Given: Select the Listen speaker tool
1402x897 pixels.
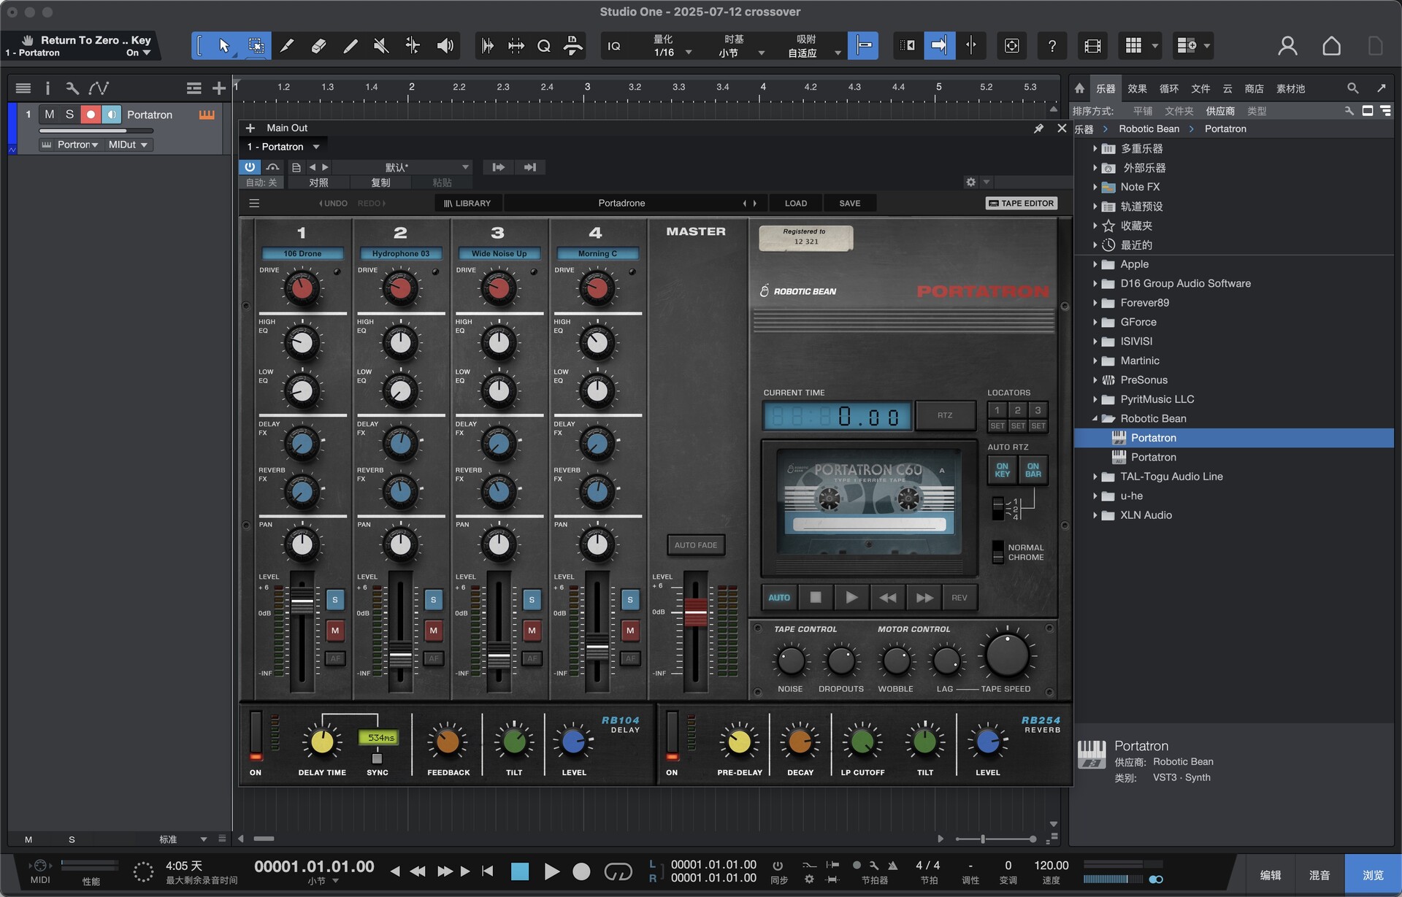Looking at the screenshot, I should pyautogui.click(x=445, y=46).
